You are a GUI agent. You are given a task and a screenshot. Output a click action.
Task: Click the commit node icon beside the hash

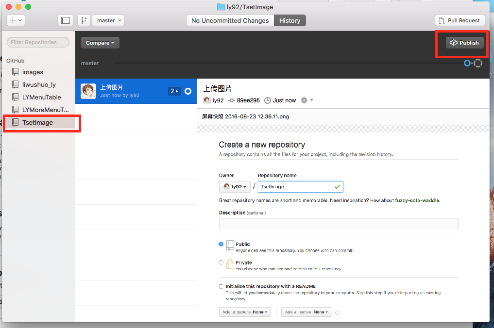coord(232,100)
